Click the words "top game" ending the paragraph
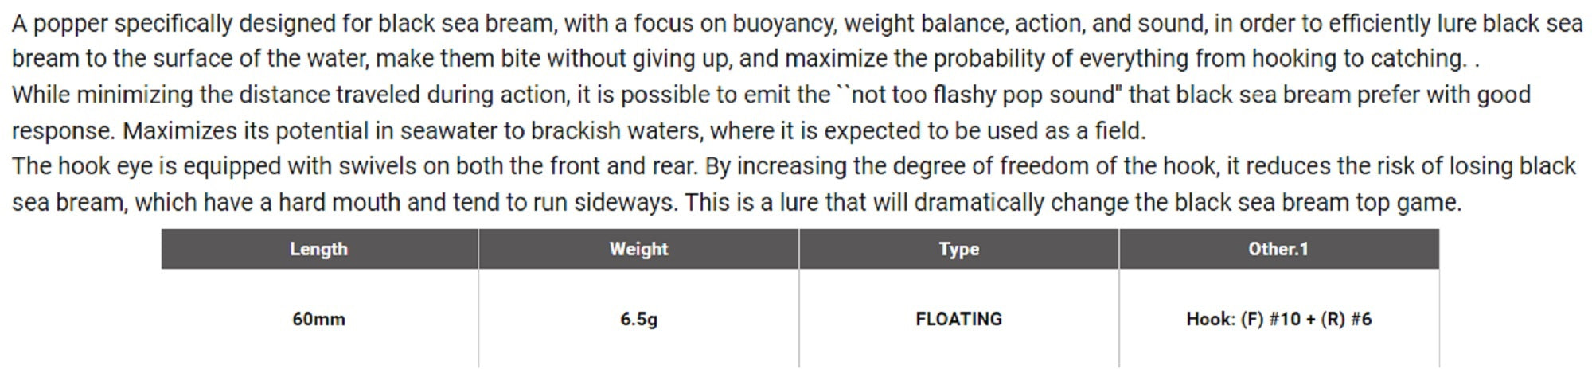Viewport: 1592px width, 369px height. coord(1409,202)
